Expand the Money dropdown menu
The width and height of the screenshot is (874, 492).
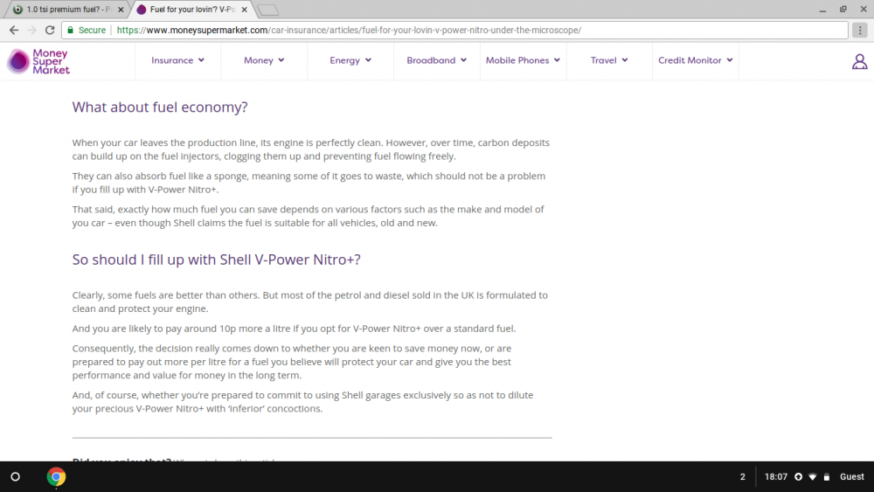click(x=264, y=60)
